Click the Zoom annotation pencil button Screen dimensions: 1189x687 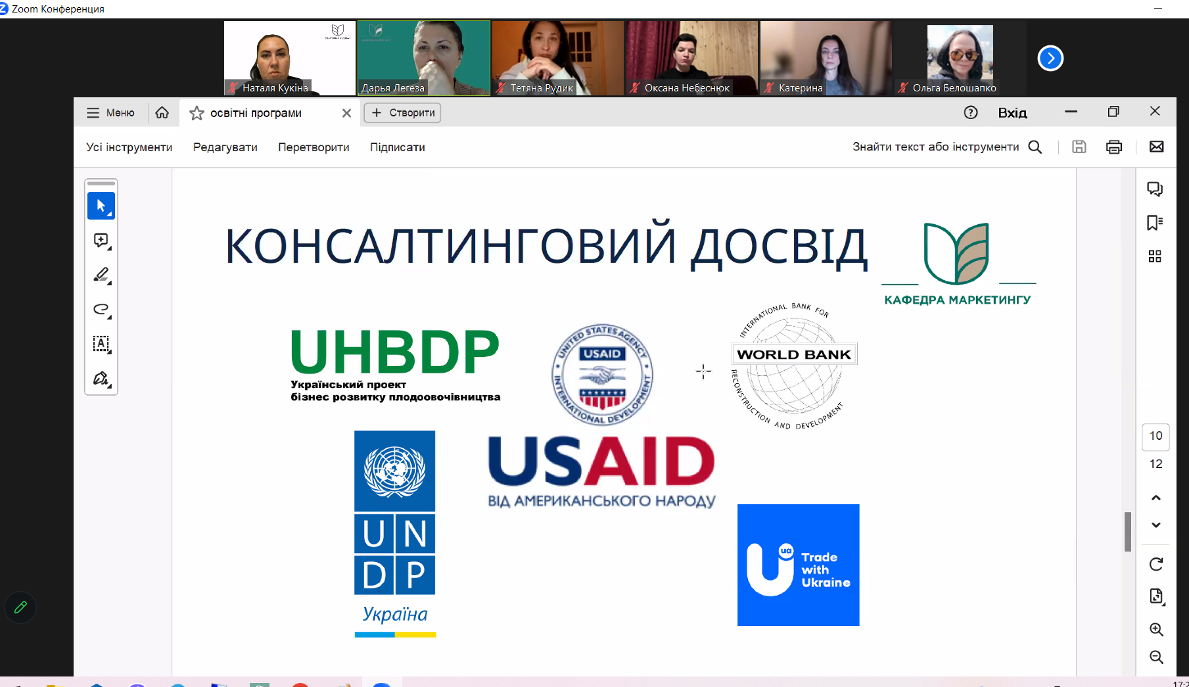point(20,607)
